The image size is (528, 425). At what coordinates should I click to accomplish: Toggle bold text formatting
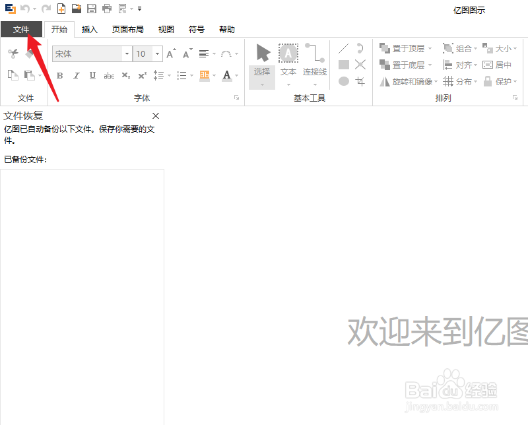60,75
